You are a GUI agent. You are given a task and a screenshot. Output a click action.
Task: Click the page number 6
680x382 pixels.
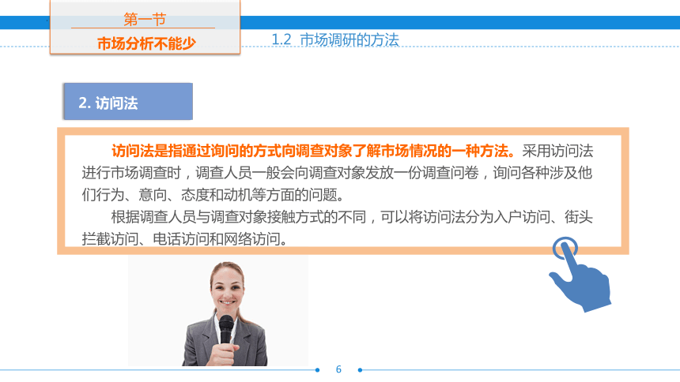click(338, 369)
